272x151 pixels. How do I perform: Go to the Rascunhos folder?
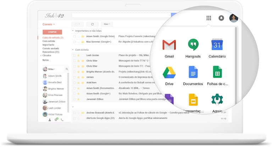[x=50, y=52]
